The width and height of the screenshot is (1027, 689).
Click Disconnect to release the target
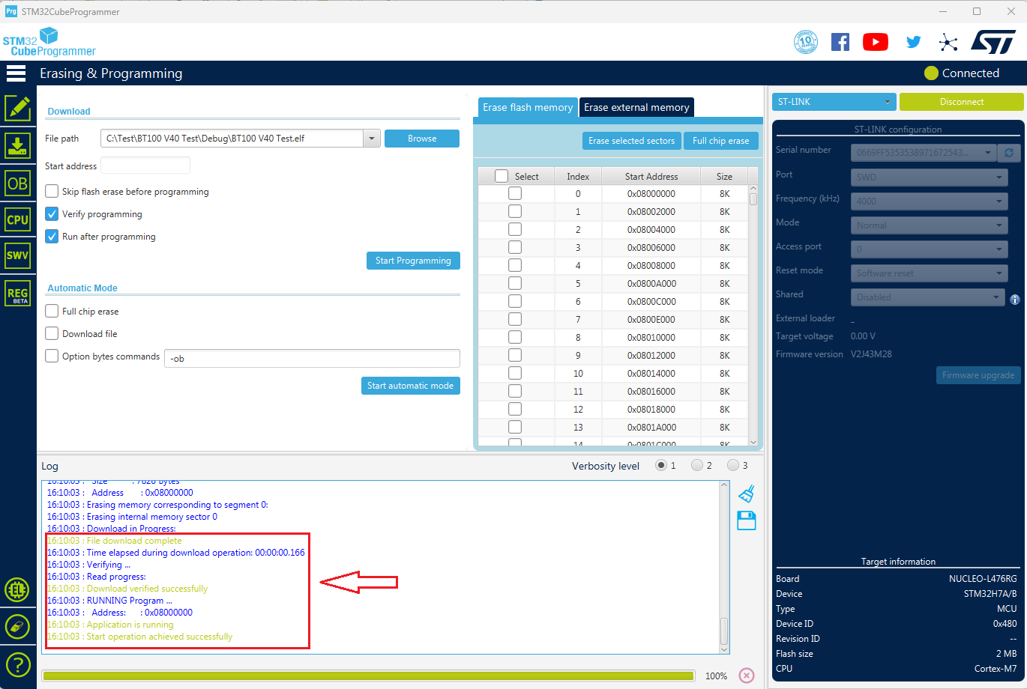(x=961, y=101)
